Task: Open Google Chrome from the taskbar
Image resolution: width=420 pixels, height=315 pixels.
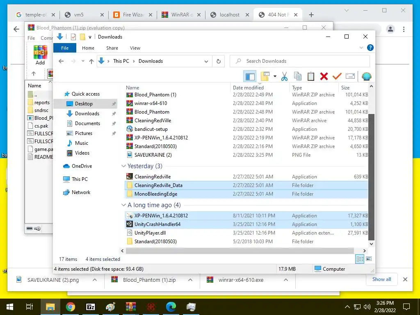Action: pos(71,307)
